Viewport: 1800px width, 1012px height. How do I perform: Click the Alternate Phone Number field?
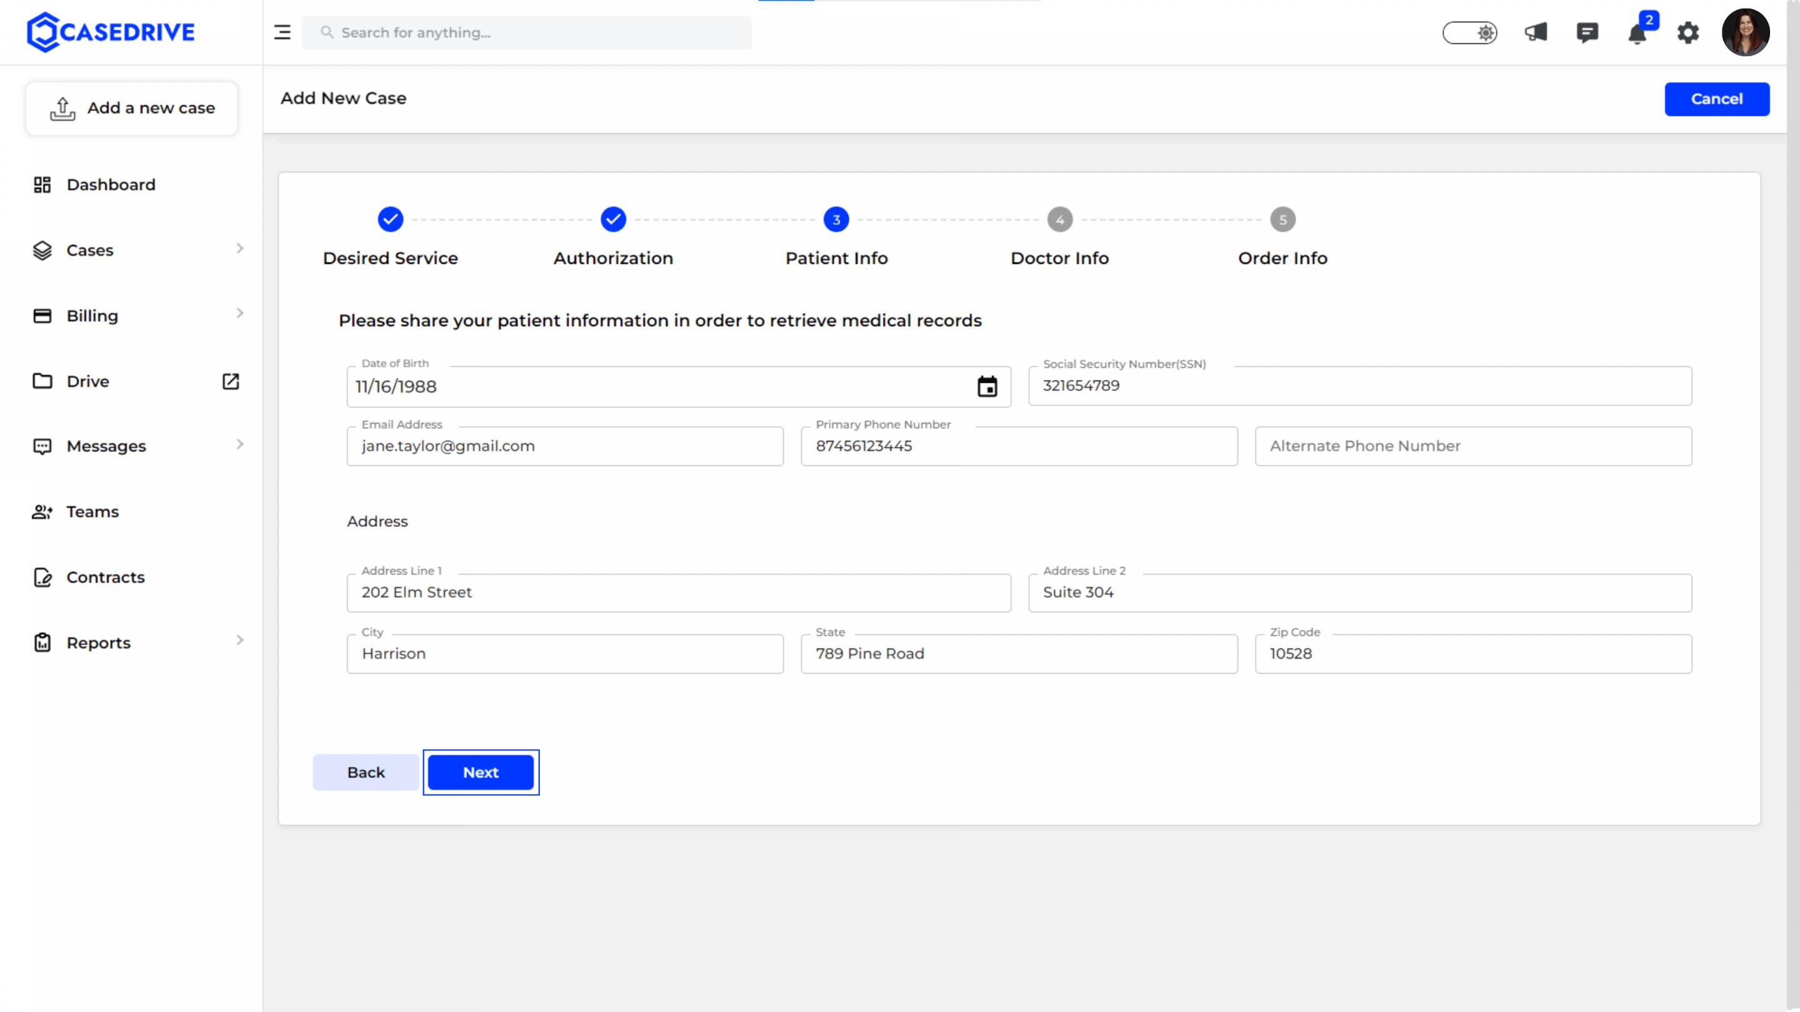(1473, 446)
